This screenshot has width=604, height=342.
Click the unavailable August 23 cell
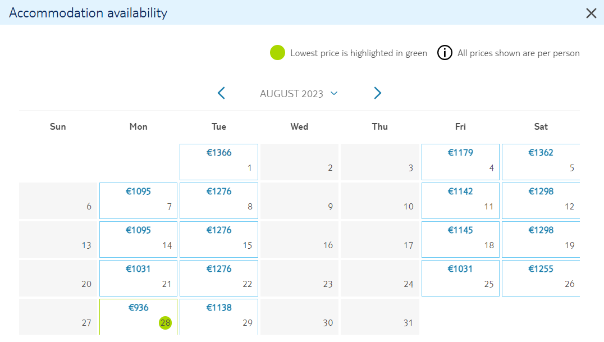click(299, 279)
